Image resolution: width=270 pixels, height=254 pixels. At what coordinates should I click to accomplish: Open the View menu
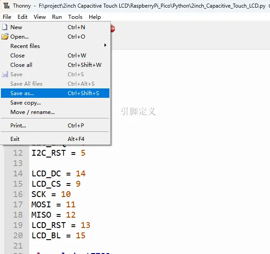[39, 17]
